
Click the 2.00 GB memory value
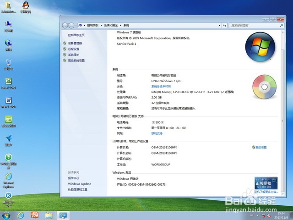157,98
